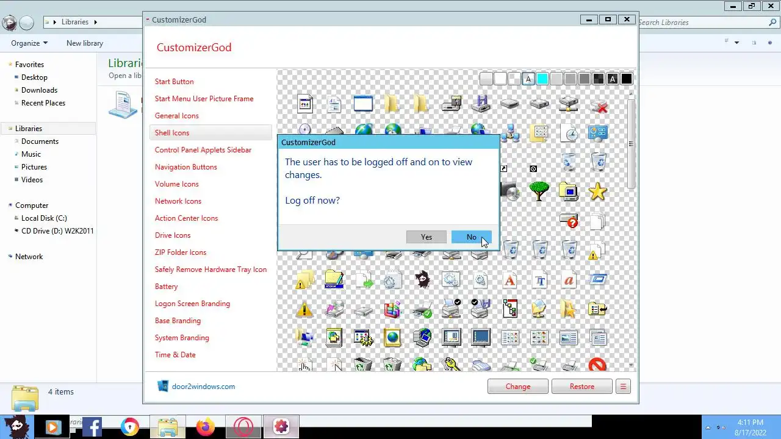Open the Logon Screen Branding section
Image resolution: width=781 pixels, height=439 pixels.
pos(192,304)
